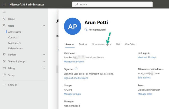Select Active users in sidebar
Viewport: 169px width, 109px height.
[14, 32]
